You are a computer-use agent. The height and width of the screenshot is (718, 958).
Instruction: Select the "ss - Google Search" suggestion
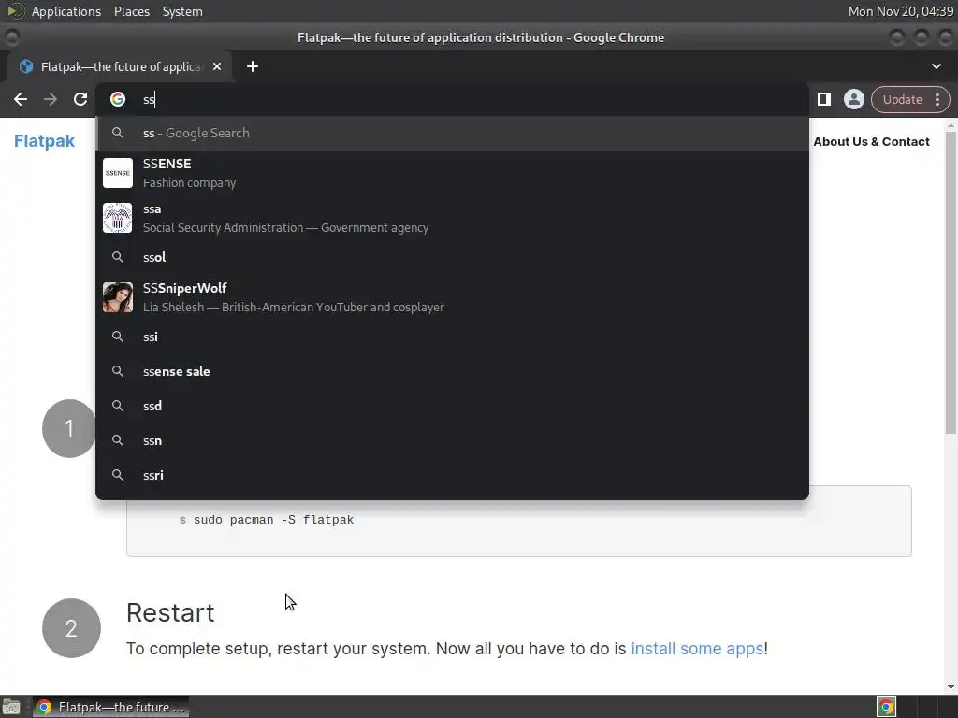(281, 133)
